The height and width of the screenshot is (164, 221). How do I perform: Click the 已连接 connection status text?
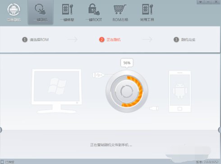point(10,162)
